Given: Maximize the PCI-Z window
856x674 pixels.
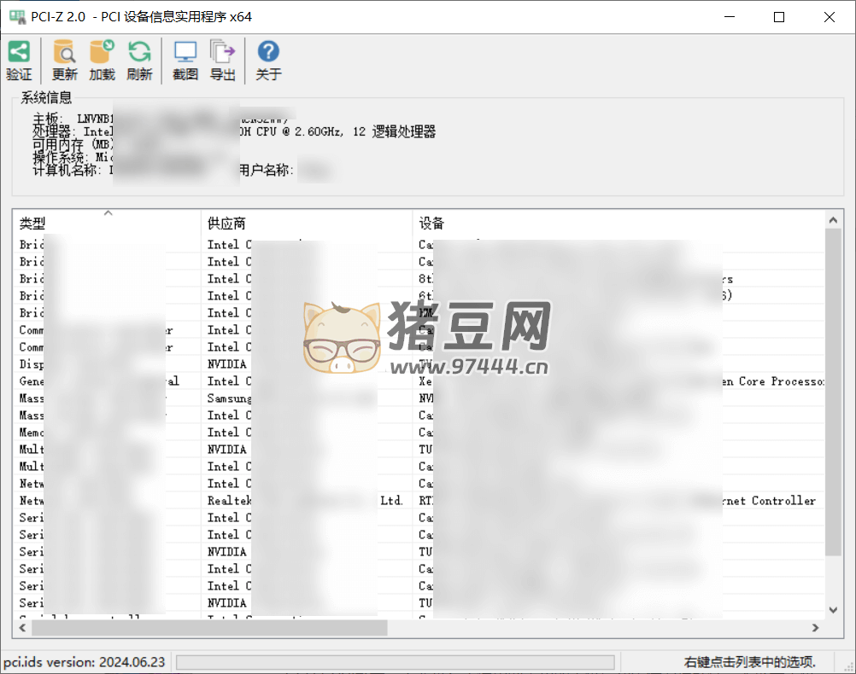Looking at the screenshot, I should 778,17.
